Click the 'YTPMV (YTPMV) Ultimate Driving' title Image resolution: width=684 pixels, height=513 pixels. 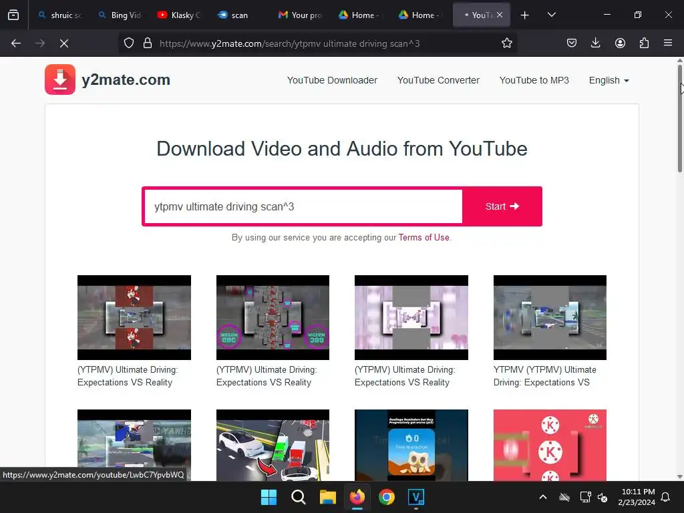click(x=545, y=375)
